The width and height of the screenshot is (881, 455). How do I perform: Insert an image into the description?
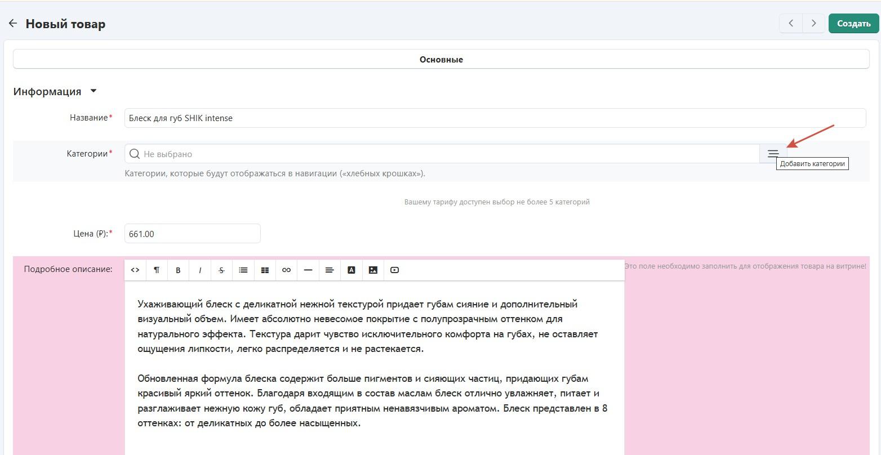[x=373, y=270]
